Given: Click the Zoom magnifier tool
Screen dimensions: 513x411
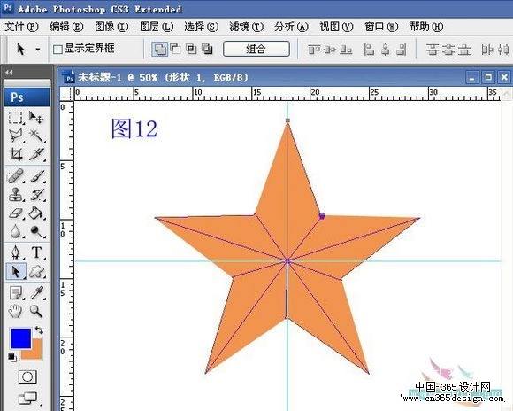Looking at the screenshot, I should [36, 311].
